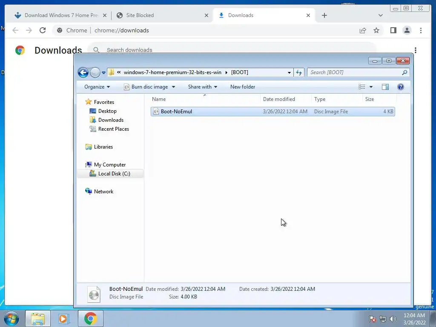Bookmark this page with star icon
The image size is (436, 327).
pyautogui.click(x=376, y=30)
